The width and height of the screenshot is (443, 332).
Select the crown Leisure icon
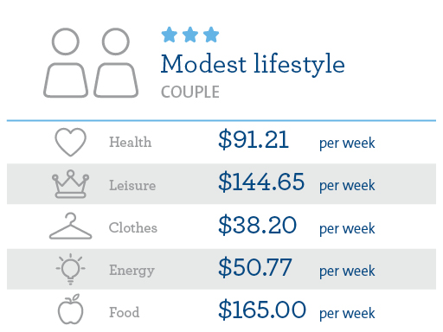(x=70, y=184)
